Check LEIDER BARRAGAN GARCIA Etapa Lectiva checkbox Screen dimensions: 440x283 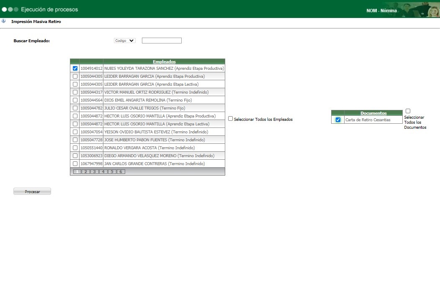(x=75, y=84)
